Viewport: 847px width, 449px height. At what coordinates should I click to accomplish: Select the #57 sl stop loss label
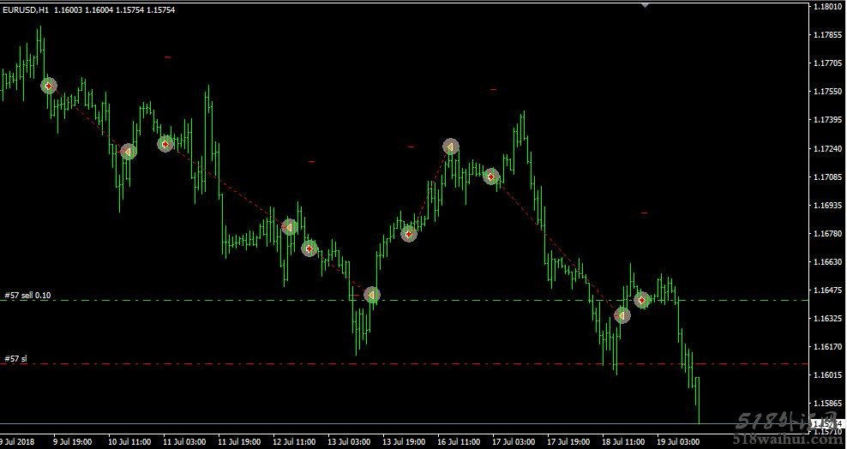tap(15, 359)
